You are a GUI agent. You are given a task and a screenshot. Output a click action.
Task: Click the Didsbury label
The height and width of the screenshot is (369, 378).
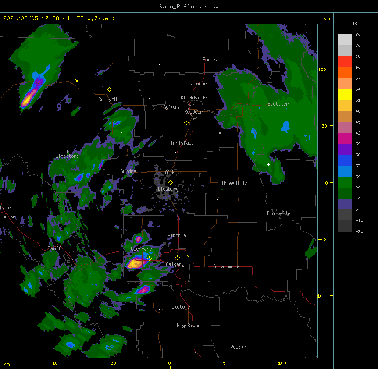pyautogui.click(x=168, y=189)
